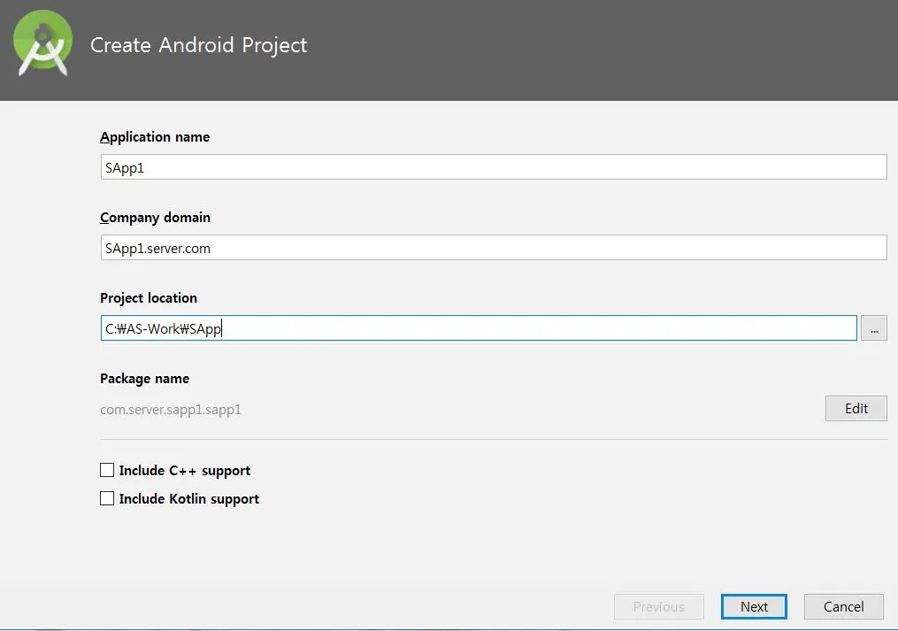Click the Package name label
The image size is (898, 631).
click(x=144, y=379)
